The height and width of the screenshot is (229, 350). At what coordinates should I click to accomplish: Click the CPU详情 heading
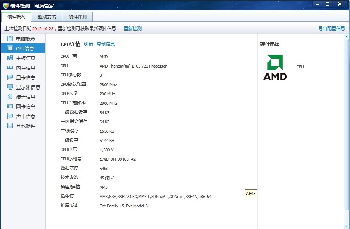click(71, 44)
